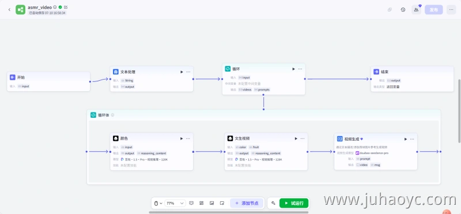Click 返回变量 output type in 结束 node
This screenshot has width=461, height=214.
click(x=393, y=87)
